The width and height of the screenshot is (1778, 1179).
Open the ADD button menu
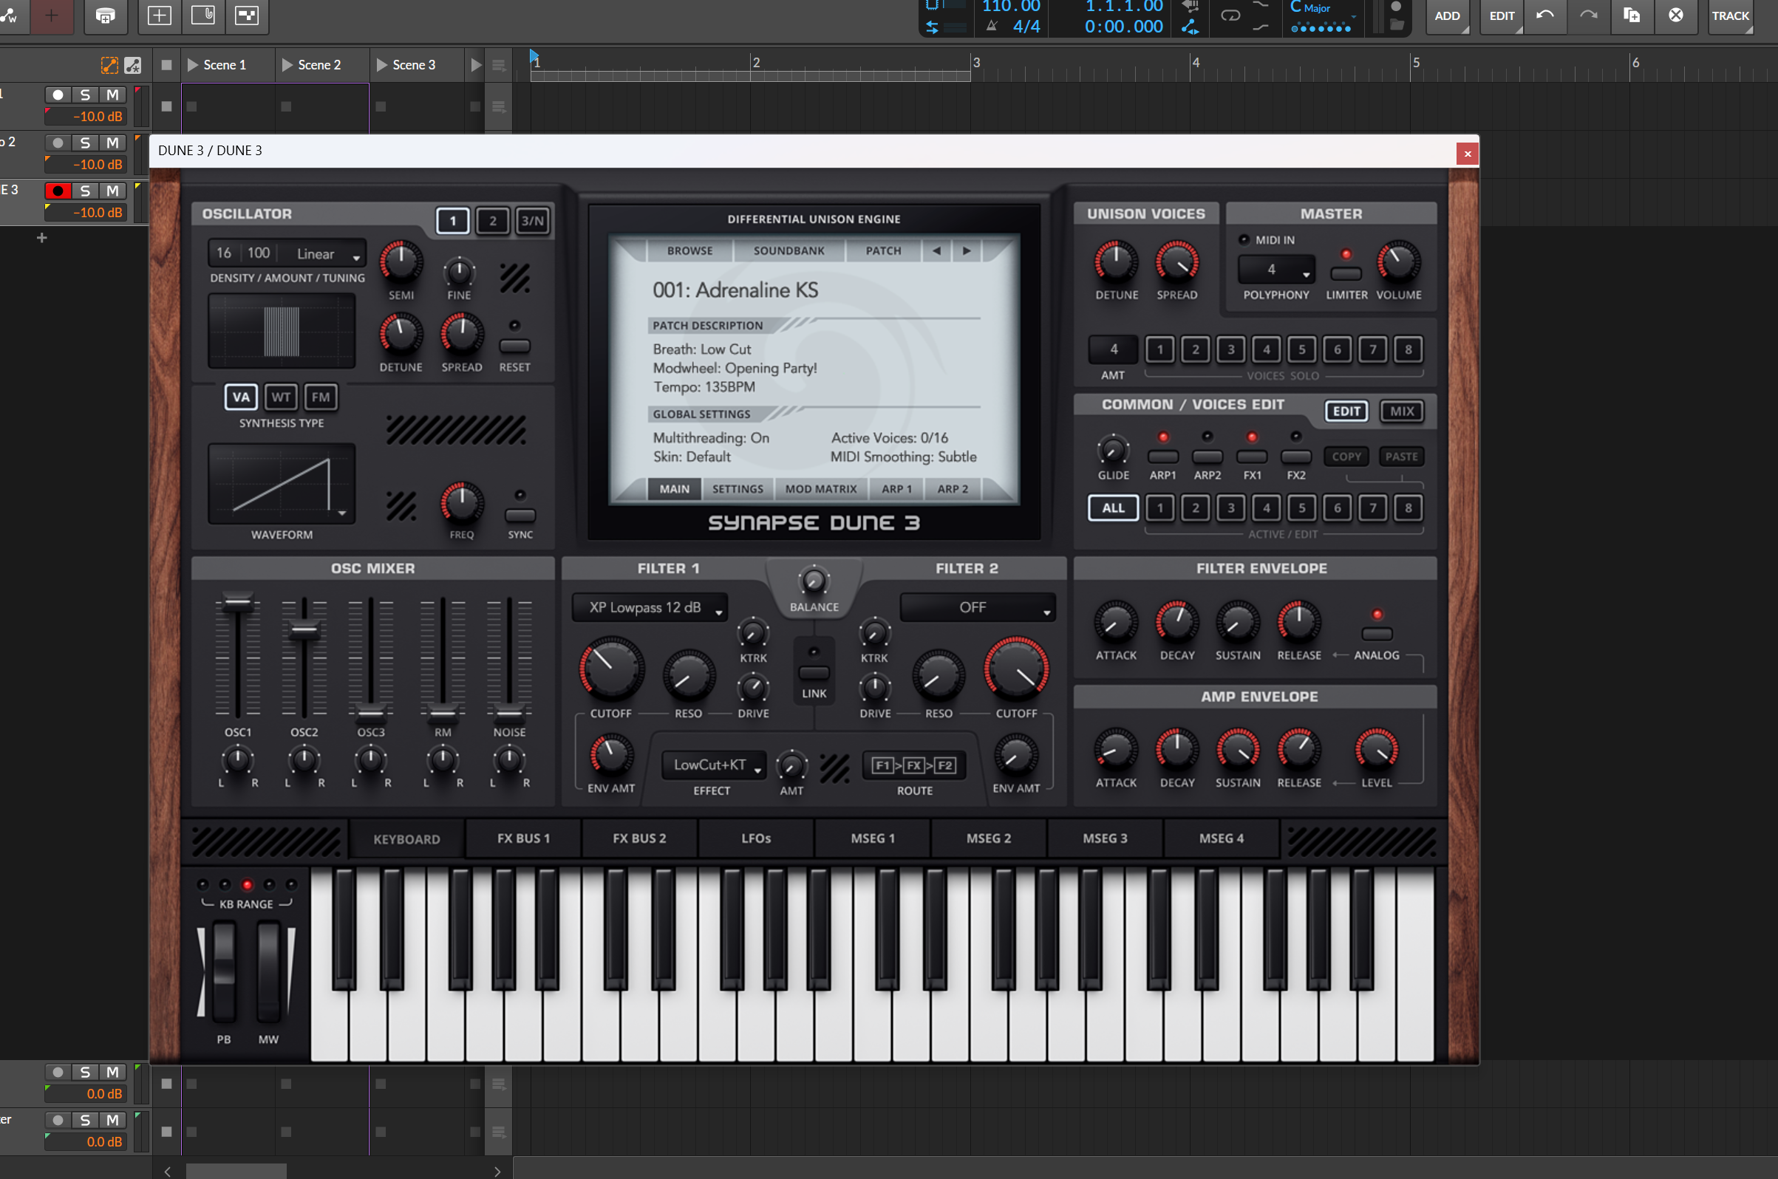pos(1447,15)
